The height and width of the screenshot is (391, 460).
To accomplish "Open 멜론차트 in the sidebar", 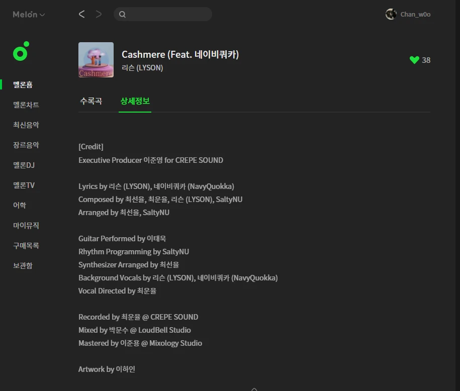I will click(26, 105).
